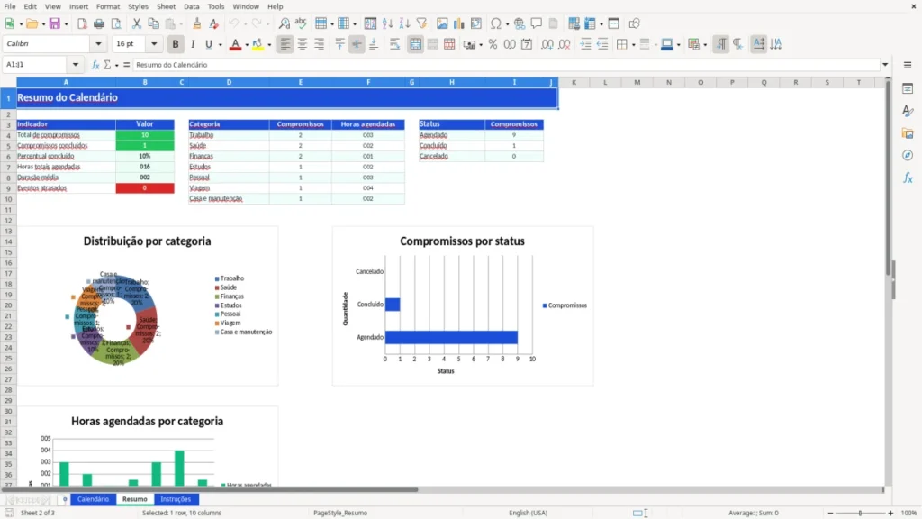This screenshot has width=922, height=519.
Task: Open the sidebar Navigator compass
Action: (x=908, y=155)
